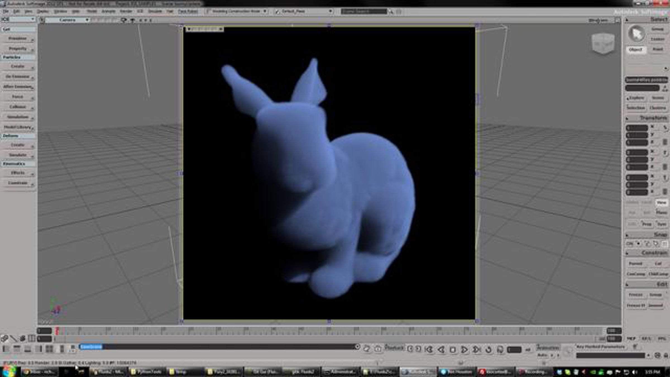Click the ViewCube in the viewport

(603, 43)
